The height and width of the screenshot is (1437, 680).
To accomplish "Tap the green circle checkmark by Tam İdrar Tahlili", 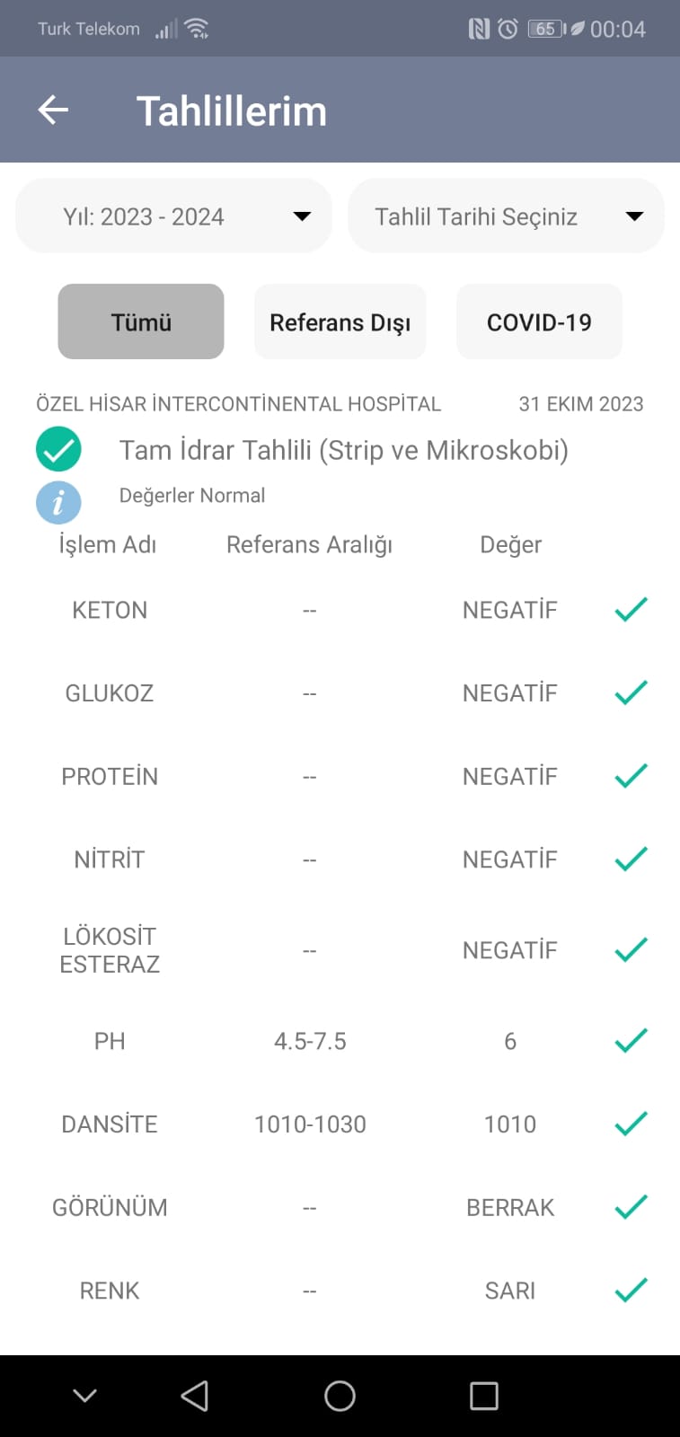I will pyautogui.click(x=58, y=449).
